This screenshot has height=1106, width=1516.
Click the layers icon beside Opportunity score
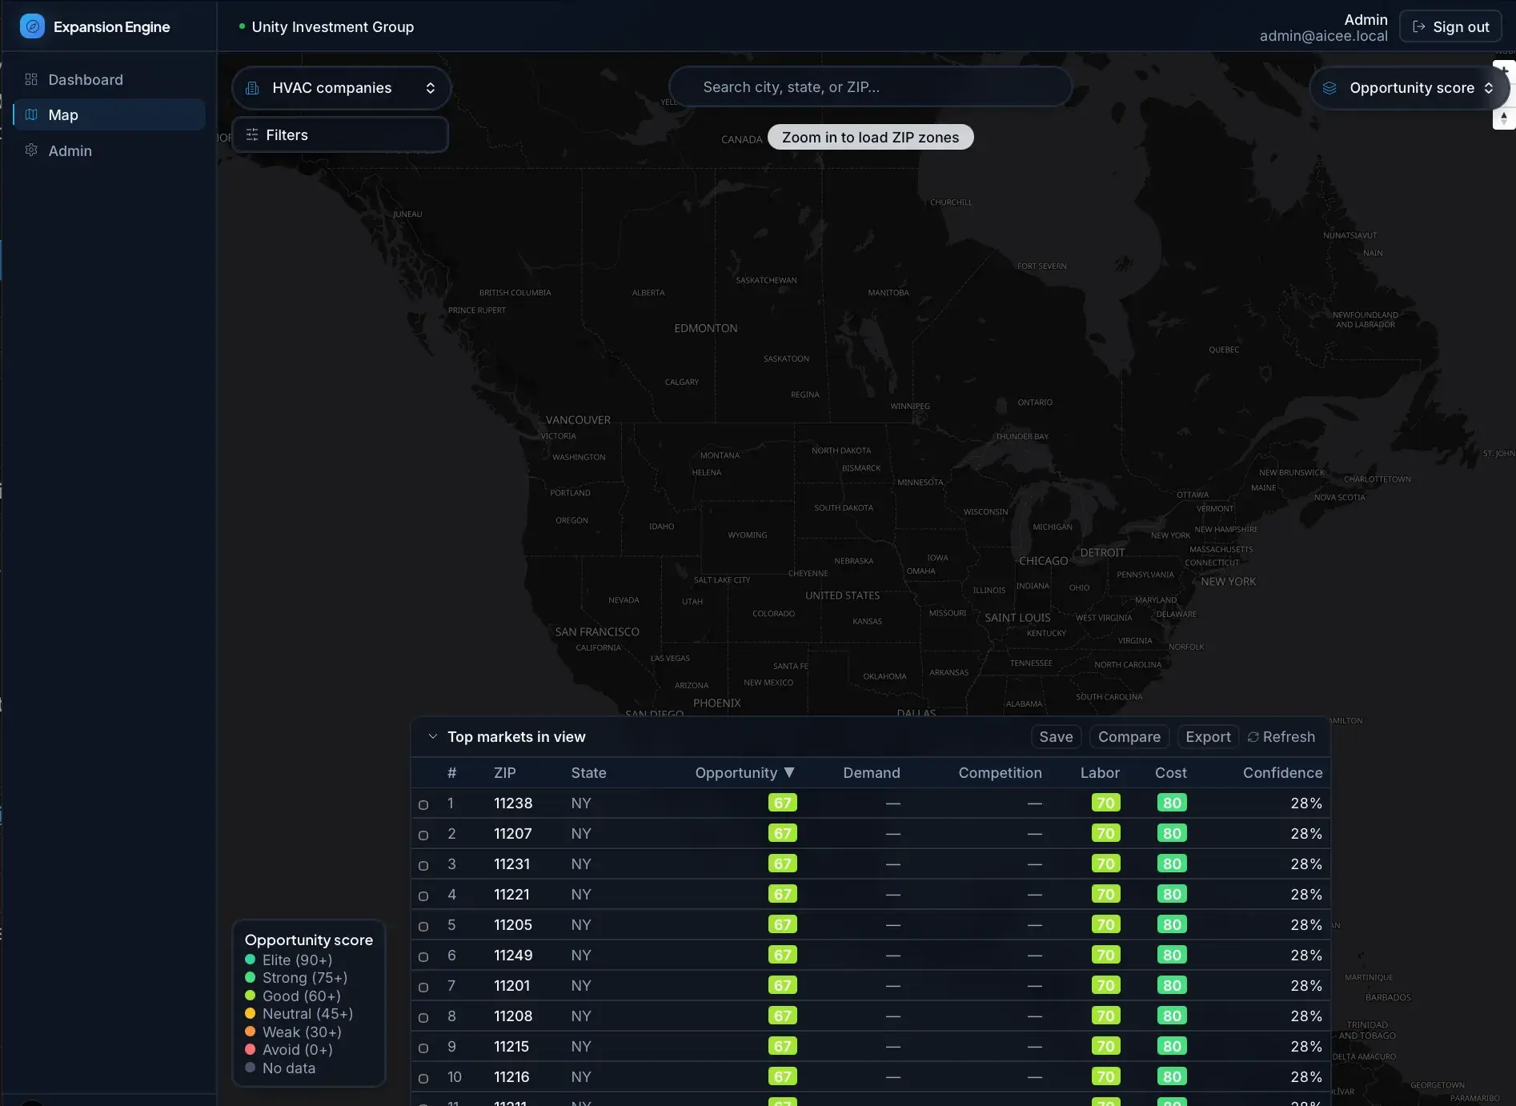tap(1330, 88)
